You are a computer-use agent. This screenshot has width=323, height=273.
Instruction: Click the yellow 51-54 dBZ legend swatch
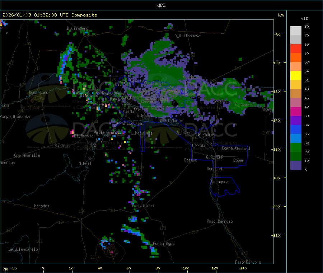(296, 76)
